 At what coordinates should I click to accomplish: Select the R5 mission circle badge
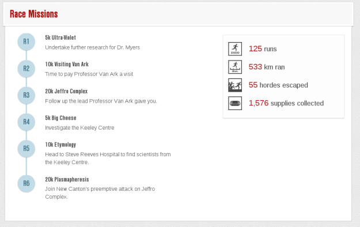26,149
